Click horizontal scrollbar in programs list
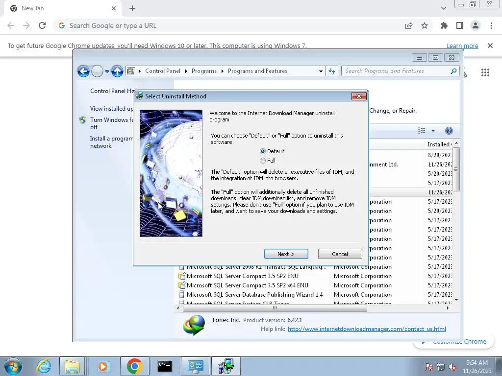 pyautogui.click(x=275, y=308)
